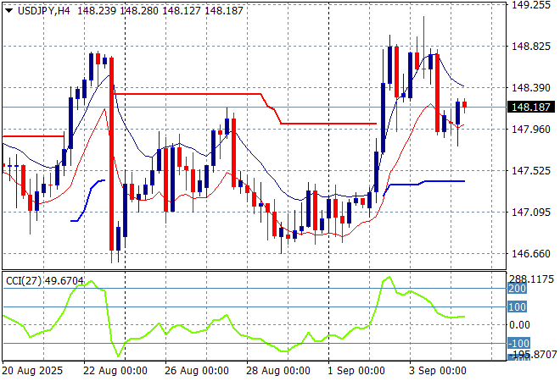
Task: Select the 26 Aug 00:00 time label
Action: [197, 371]
